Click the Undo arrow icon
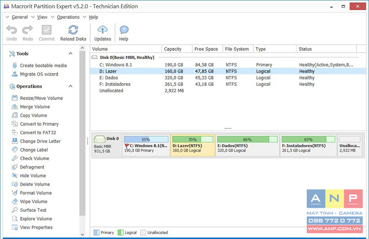Image resolution: width=369 pixels, height=239 pixels. click(x=12, y=30)
